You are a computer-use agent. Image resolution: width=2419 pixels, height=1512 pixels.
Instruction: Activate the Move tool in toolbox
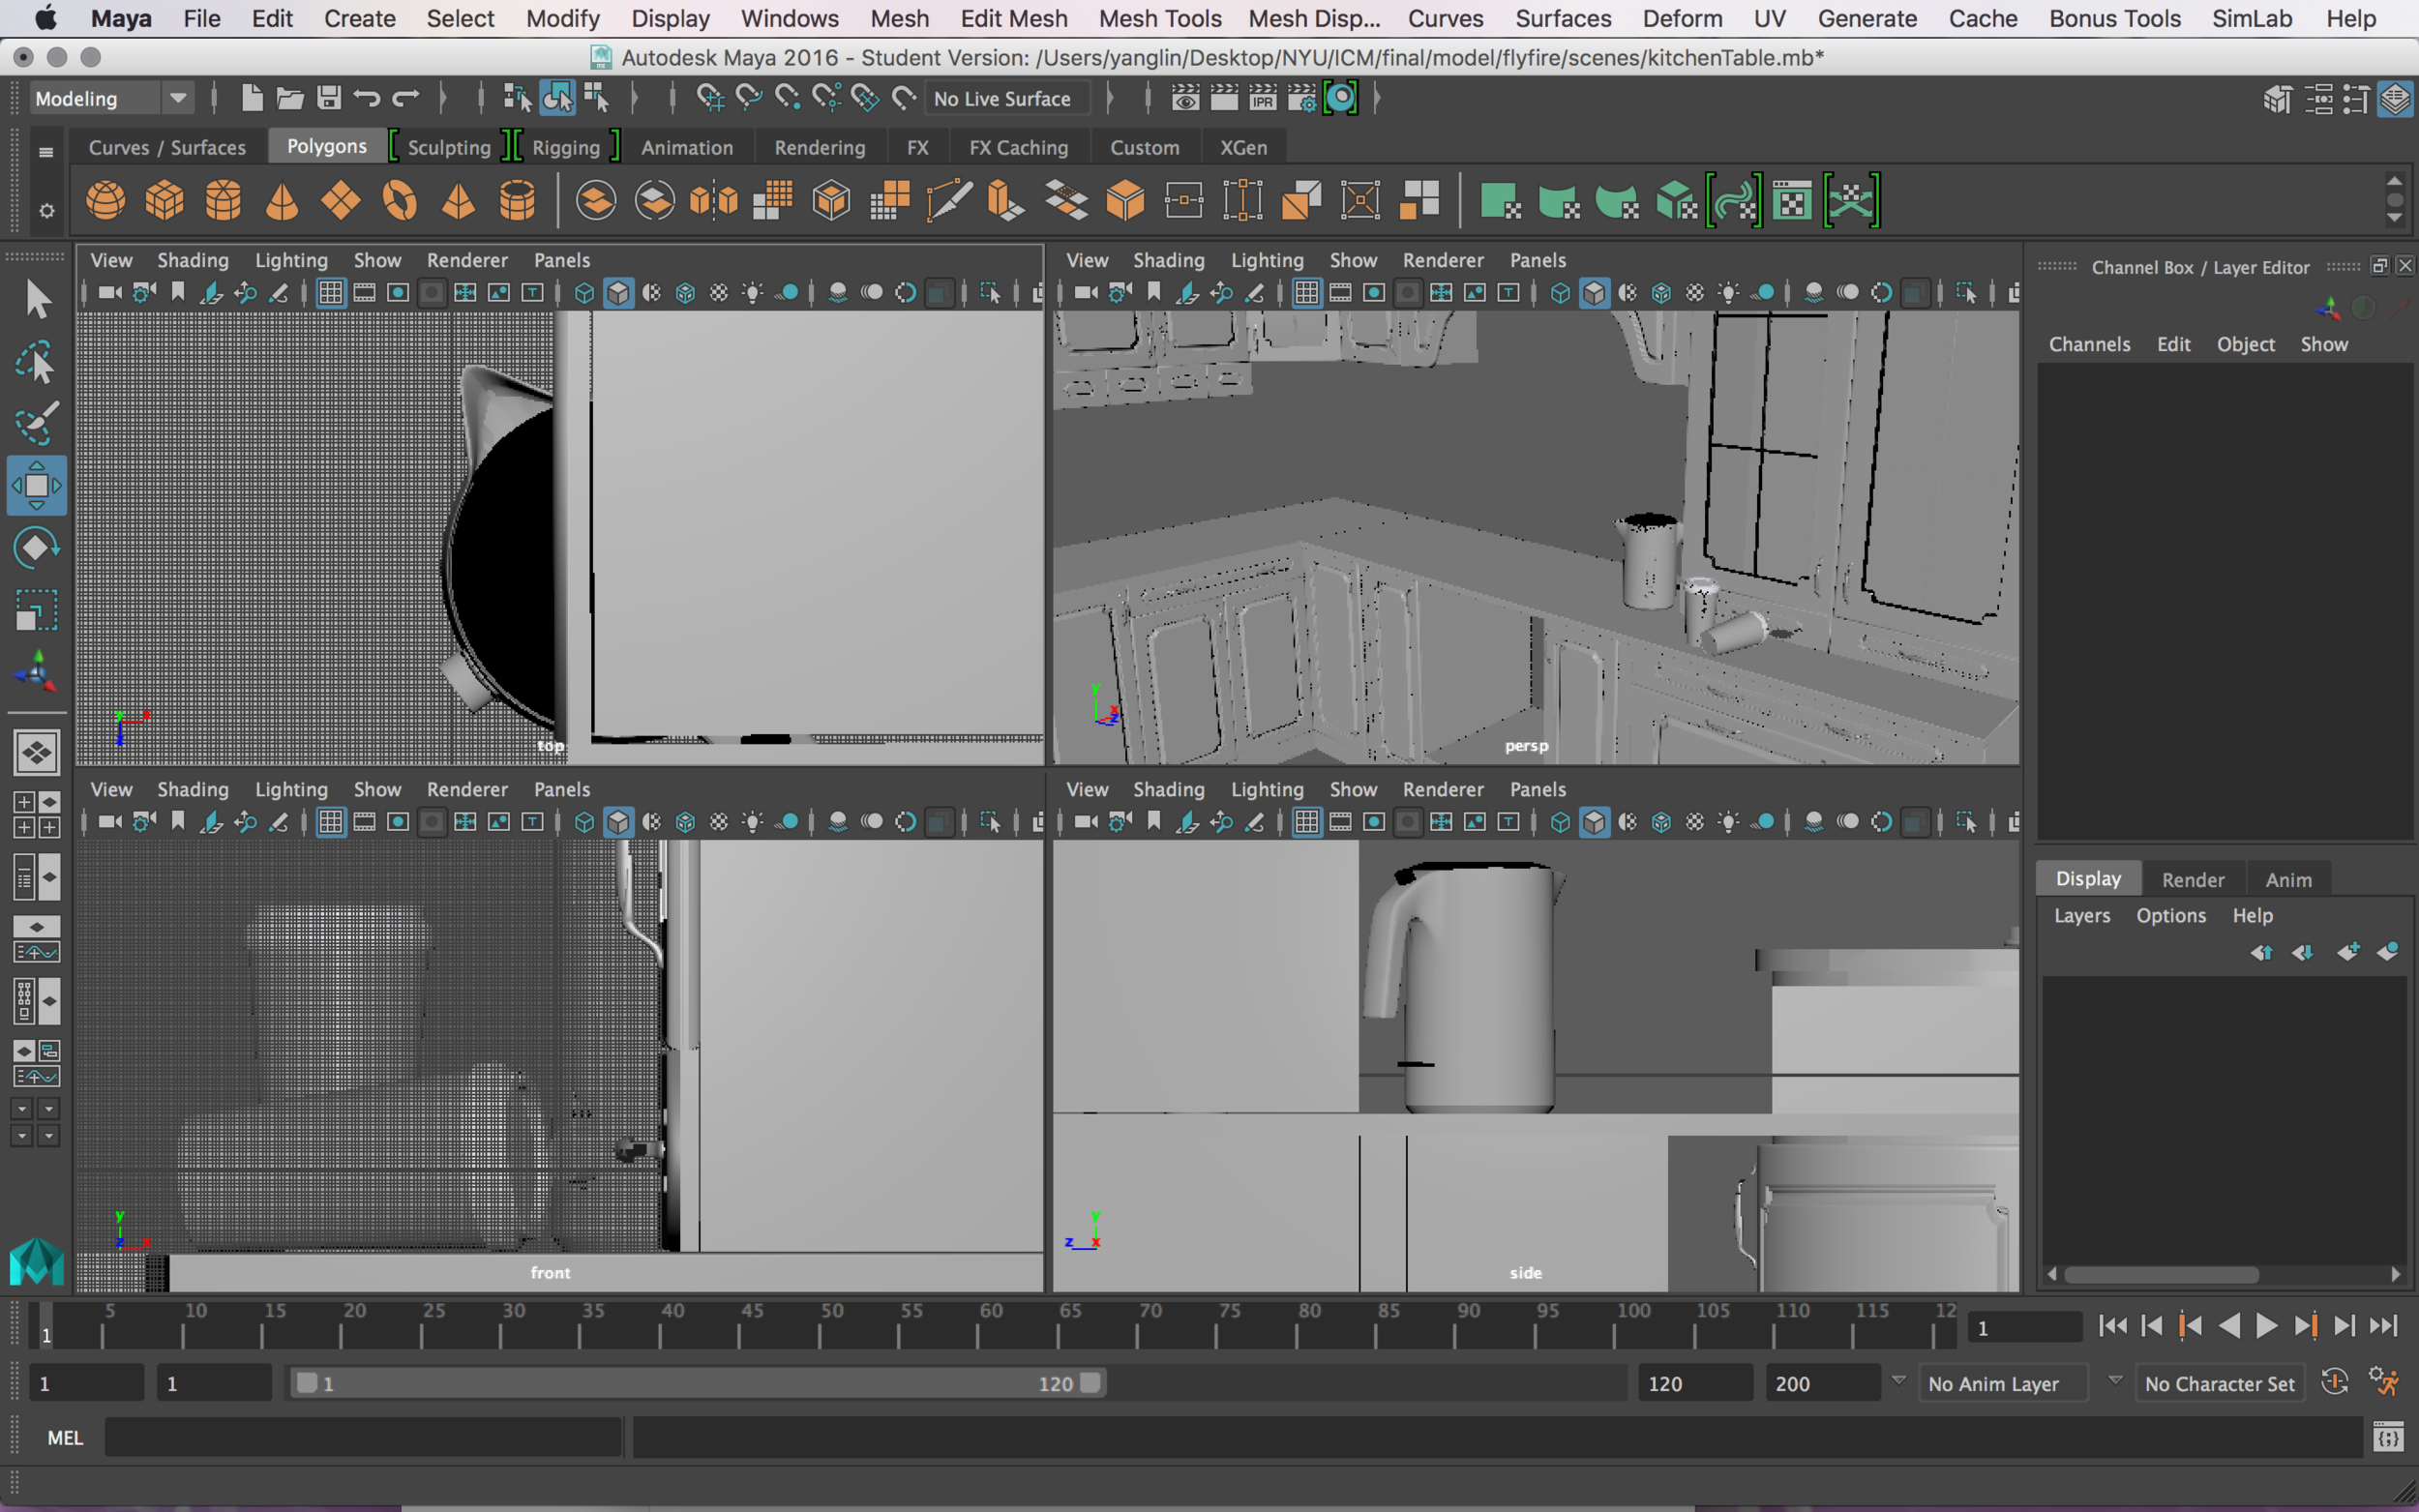[x=37, y=486]
